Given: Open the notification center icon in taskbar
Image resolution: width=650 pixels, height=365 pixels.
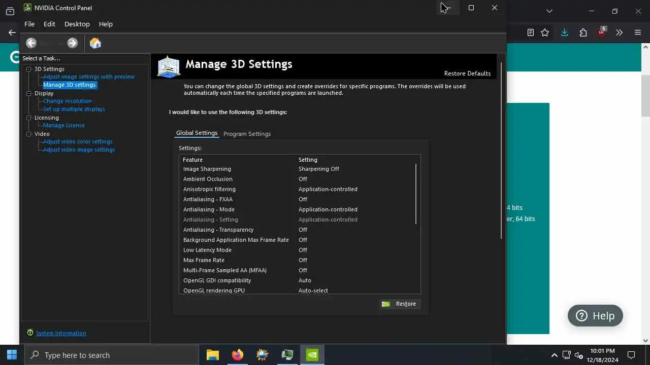Looking at the screenshot, I should (x=631, y=355).
